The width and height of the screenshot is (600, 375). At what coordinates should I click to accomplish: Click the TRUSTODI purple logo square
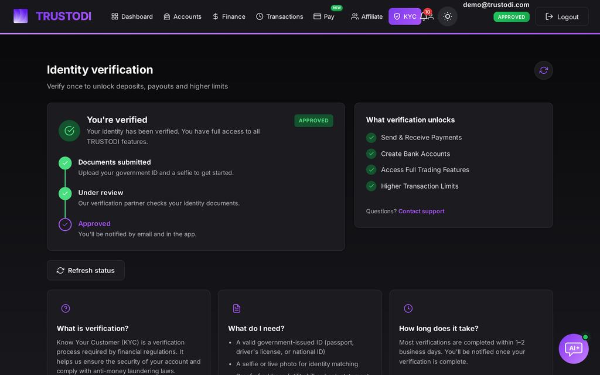21,16
